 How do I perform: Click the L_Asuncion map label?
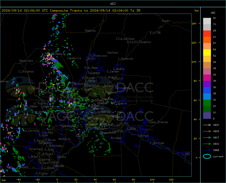tap(126, 59)
